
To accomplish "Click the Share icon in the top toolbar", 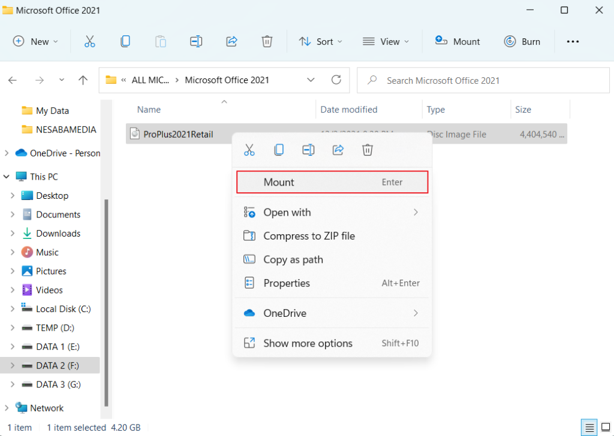I will tap(231, 41).
